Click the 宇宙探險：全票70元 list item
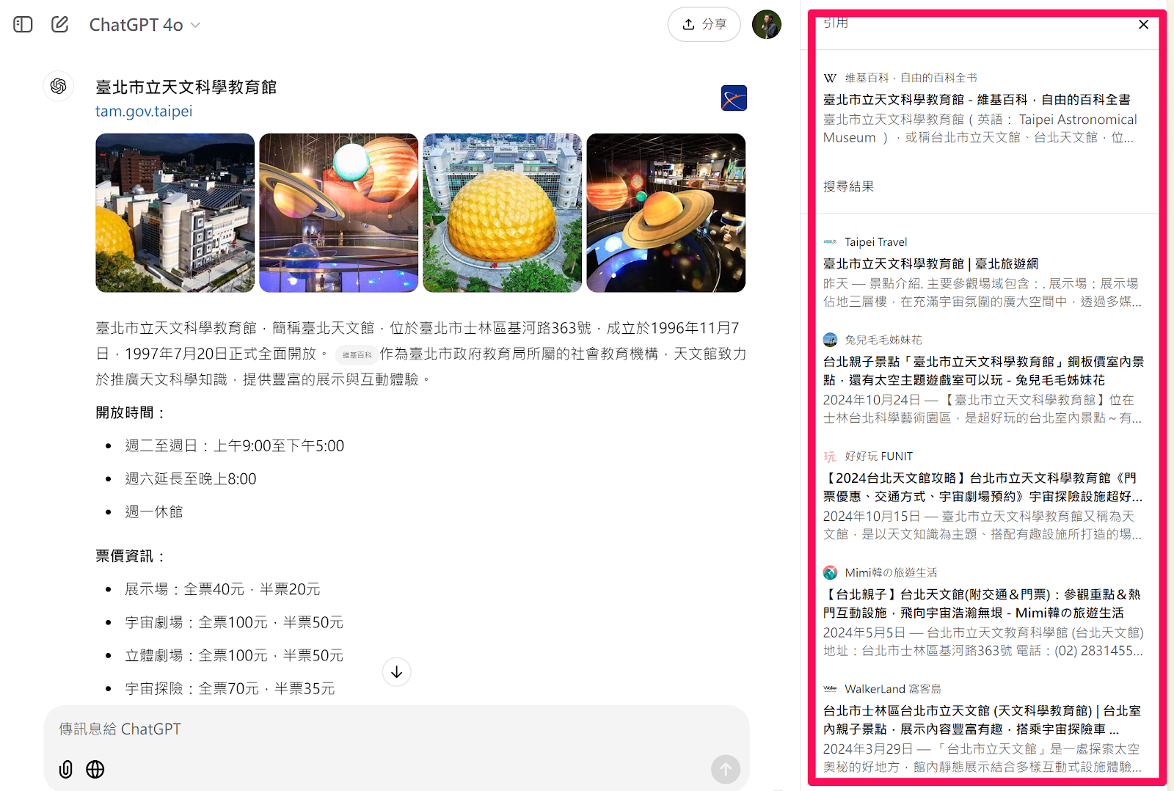This screenshot has height=791, width=1174. [x=230, y=688]
